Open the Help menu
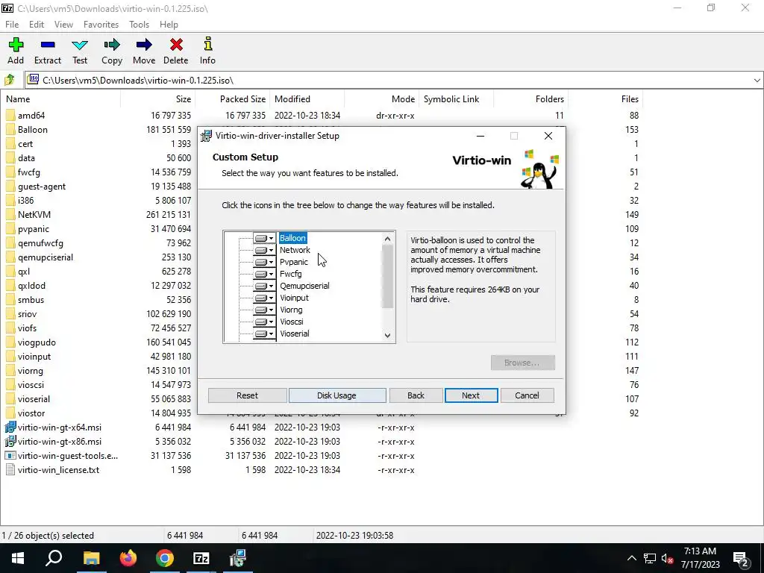Viewport: 764px width, 573px height. 169,25
